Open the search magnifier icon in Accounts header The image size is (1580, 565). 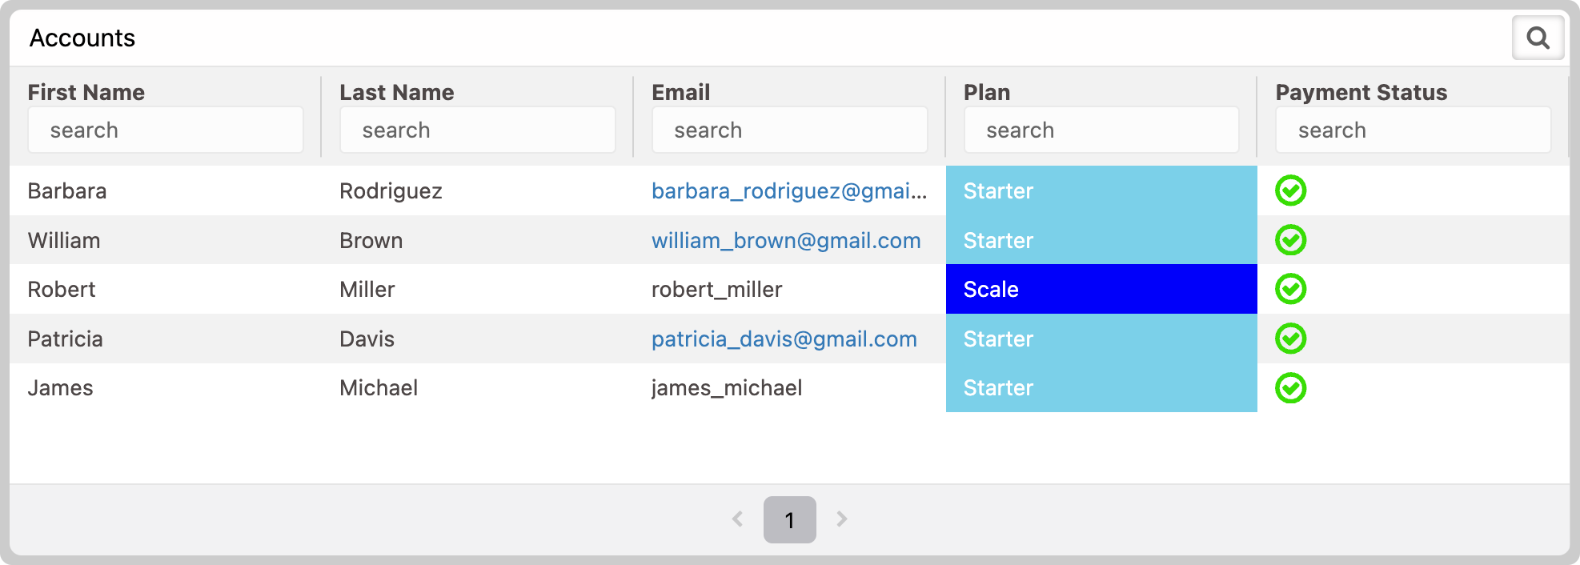[x=1538, y=38]
